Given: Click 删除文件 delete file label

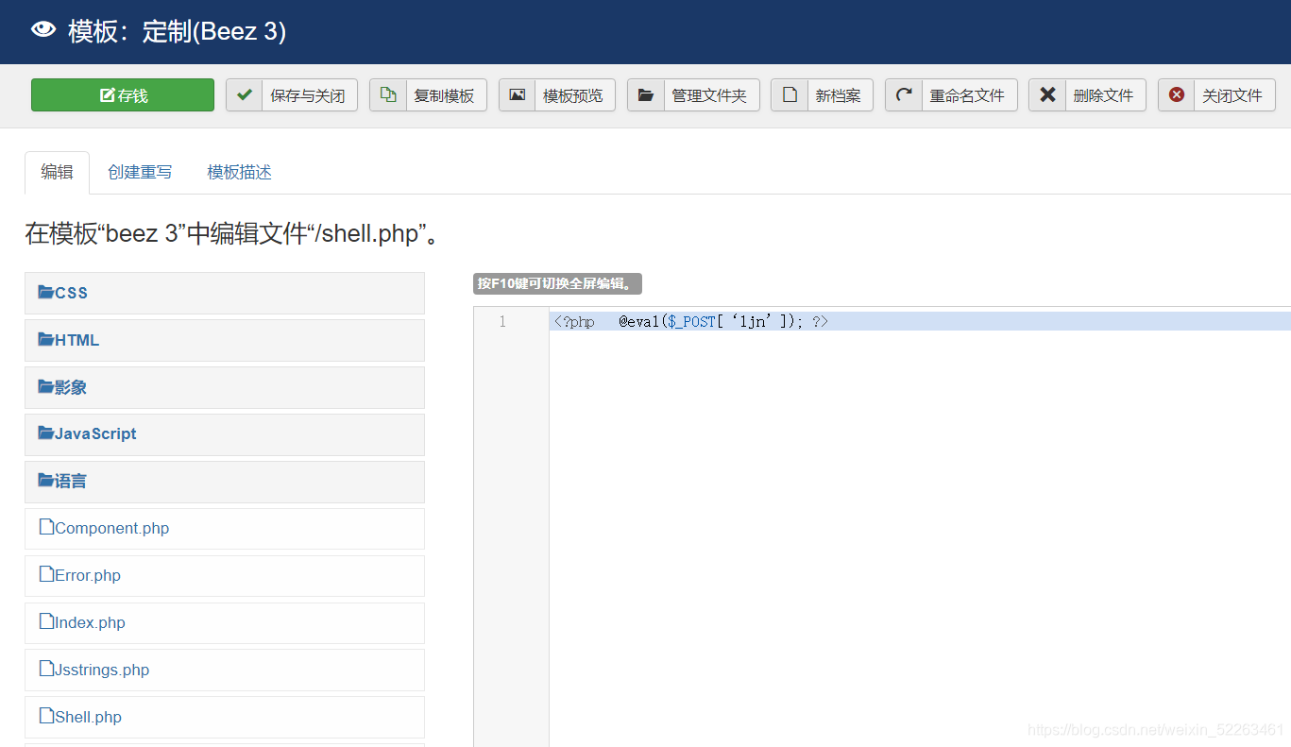Looking at the screenshot, I should 1103,95.
